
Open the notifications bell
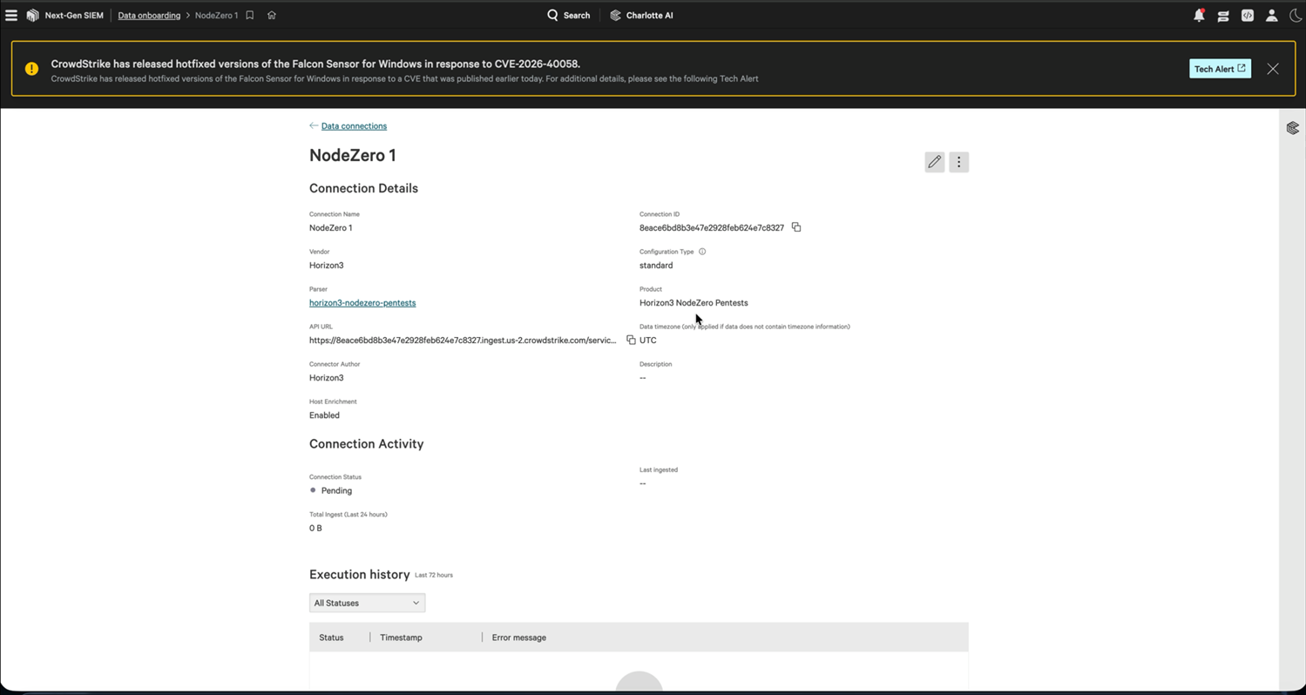point(1199,16)
